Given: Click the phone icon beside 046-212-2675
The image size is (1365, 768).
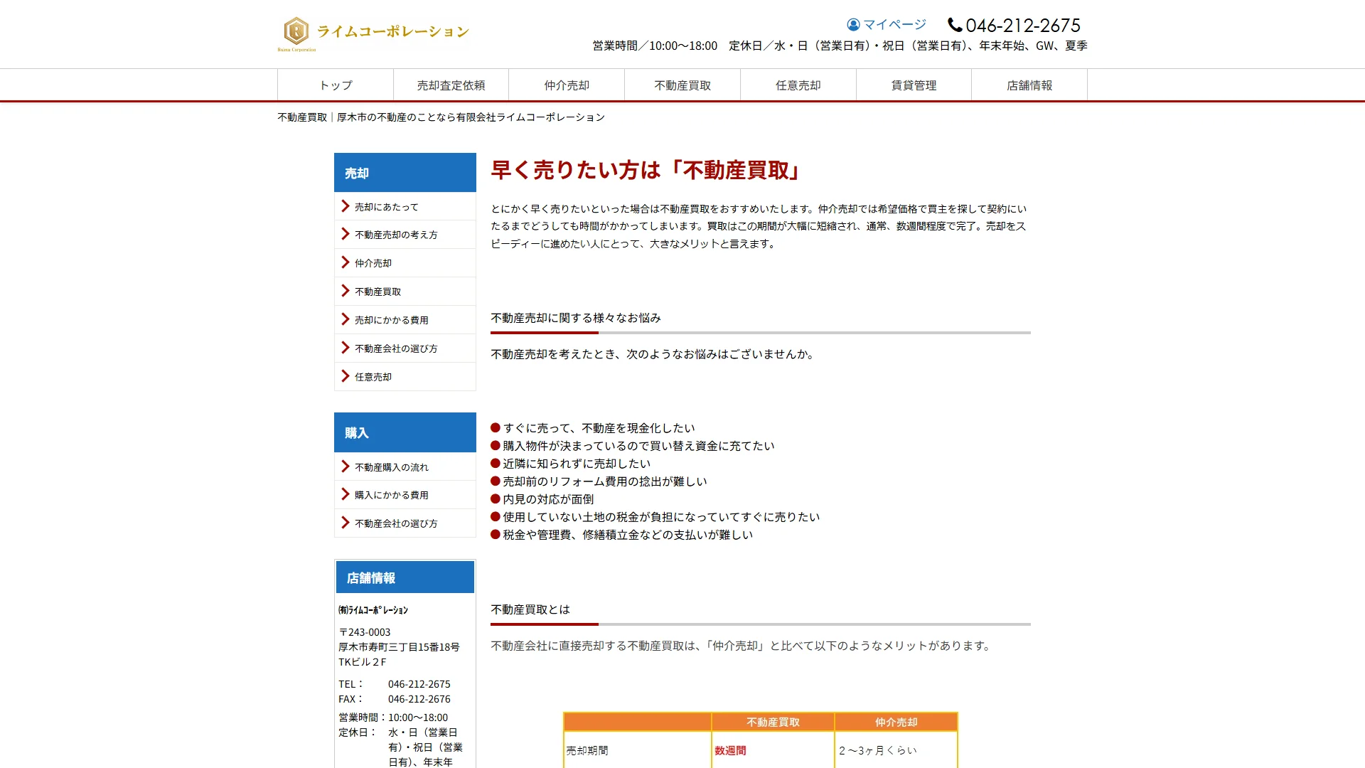Looking at the screenshot, I should [x=955, y=25].
